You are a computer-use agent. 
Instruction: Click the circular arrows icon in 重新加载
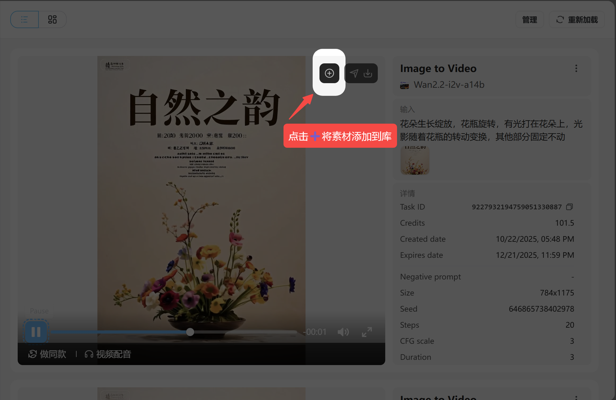[x=560, y=20]
